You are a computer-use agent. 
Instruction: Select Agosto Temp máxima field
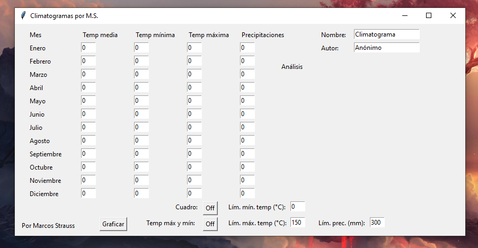click(194, 140)
